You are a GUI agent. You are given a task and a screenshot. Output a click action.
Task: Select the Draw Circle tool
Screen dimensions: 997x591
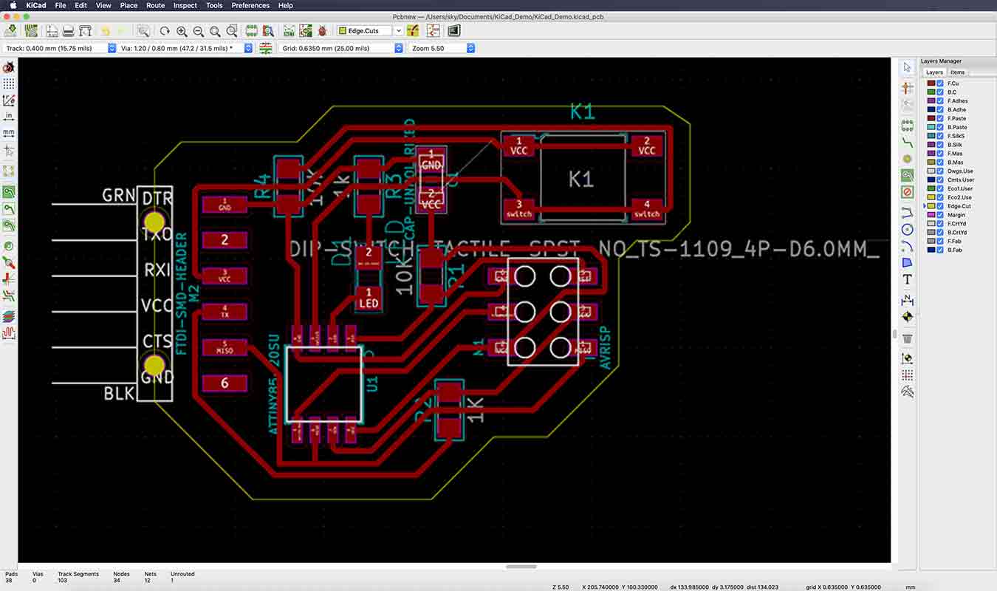tap(908, 230)
